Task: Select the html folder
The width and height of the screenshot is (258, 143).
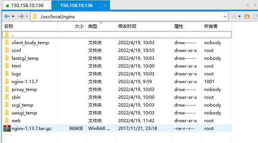Action: click(117, 66)
